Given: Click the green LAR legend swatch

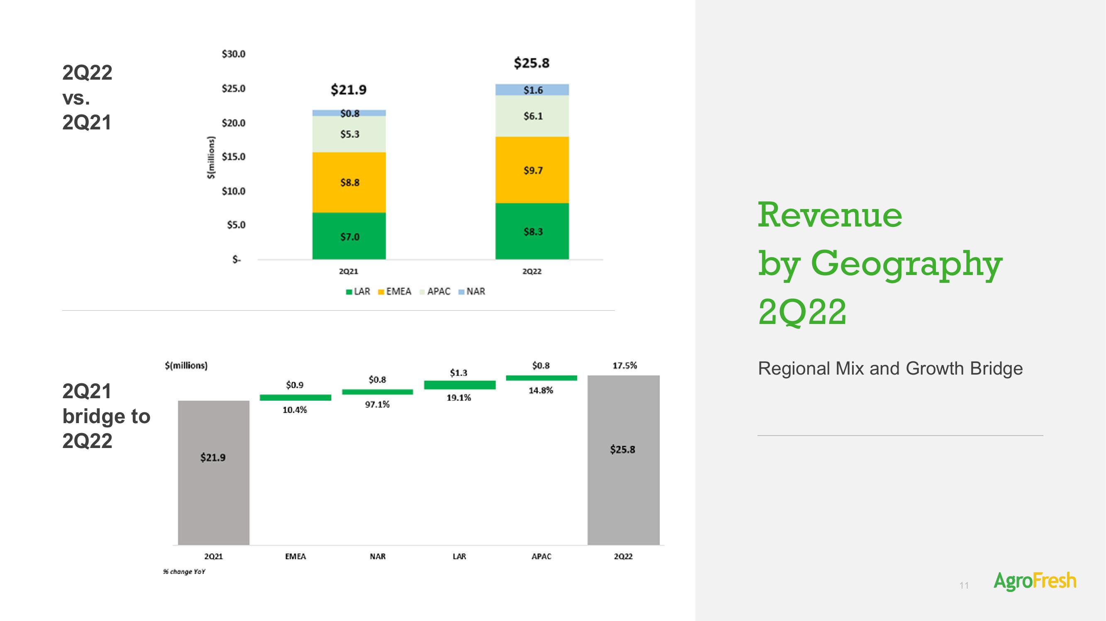Looking at the screenshot, I should (x=349, y=292).
